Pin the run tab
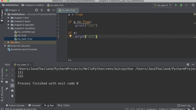The width and height of the screenshot is (196, 110). [7, 89]
